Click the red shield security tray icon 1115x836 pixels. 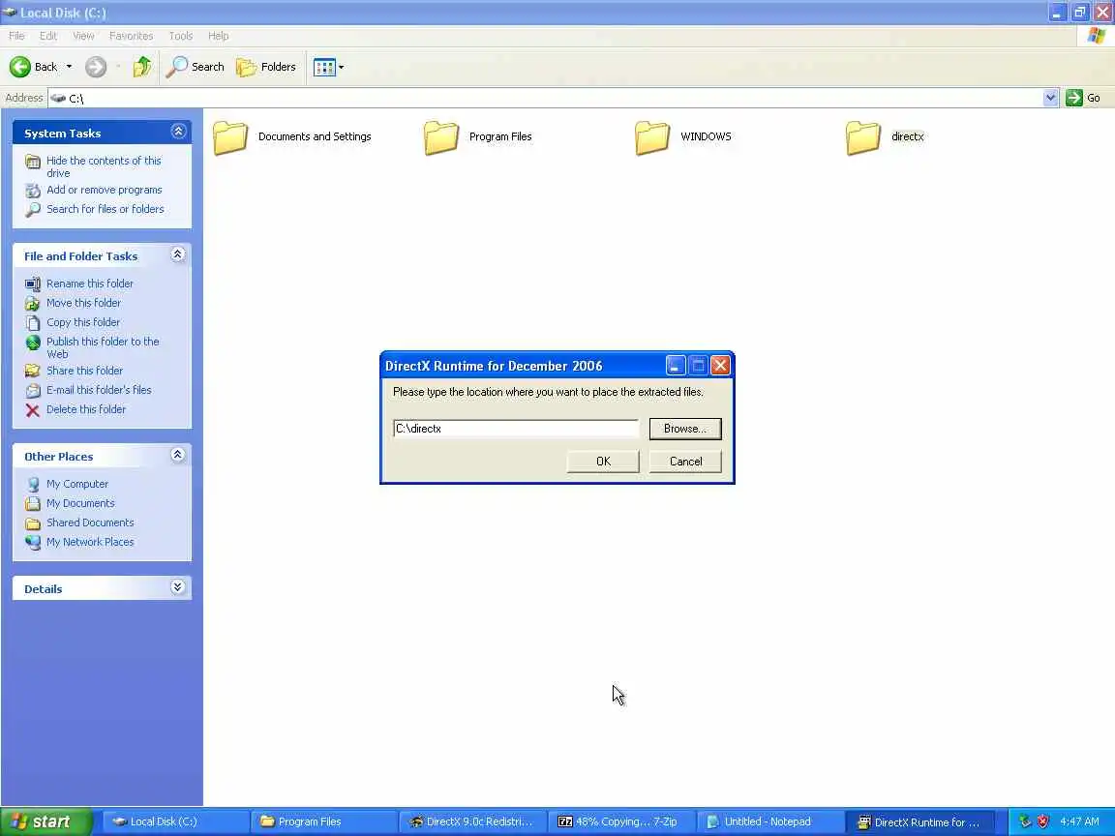tap(1042, 821)
